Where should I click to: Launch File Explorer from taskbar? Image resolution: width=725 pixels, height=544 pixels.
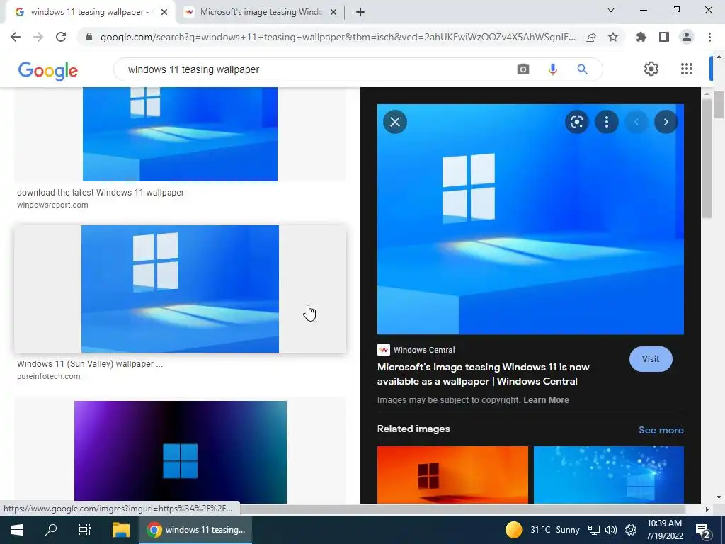[120, 530]
